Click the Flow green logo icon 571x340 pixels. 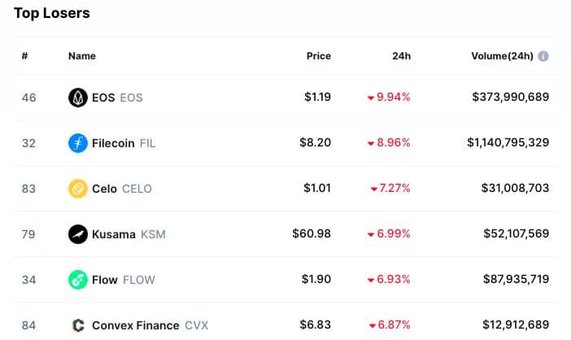(78, 280)
